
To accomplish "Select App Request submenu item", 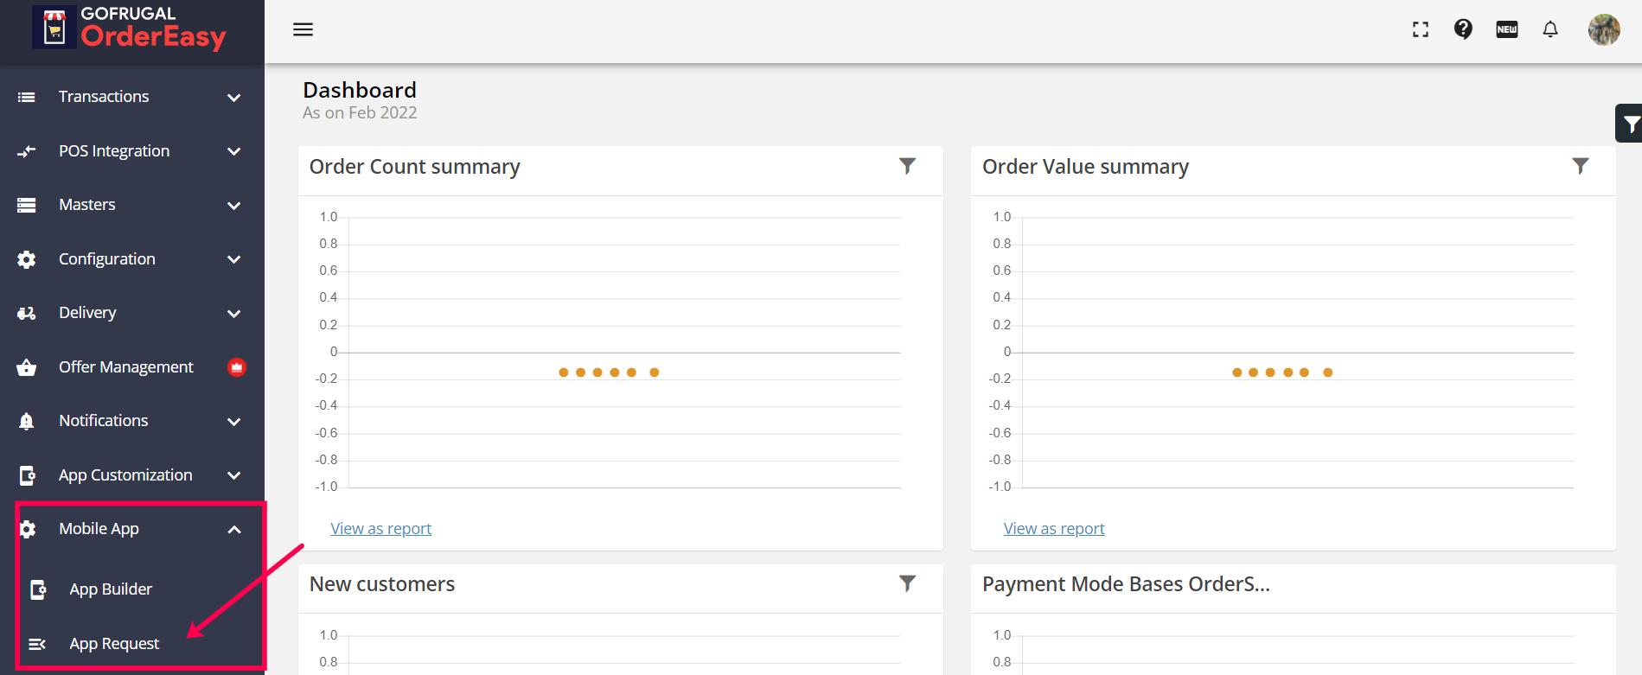I will (x=114, y=644).
